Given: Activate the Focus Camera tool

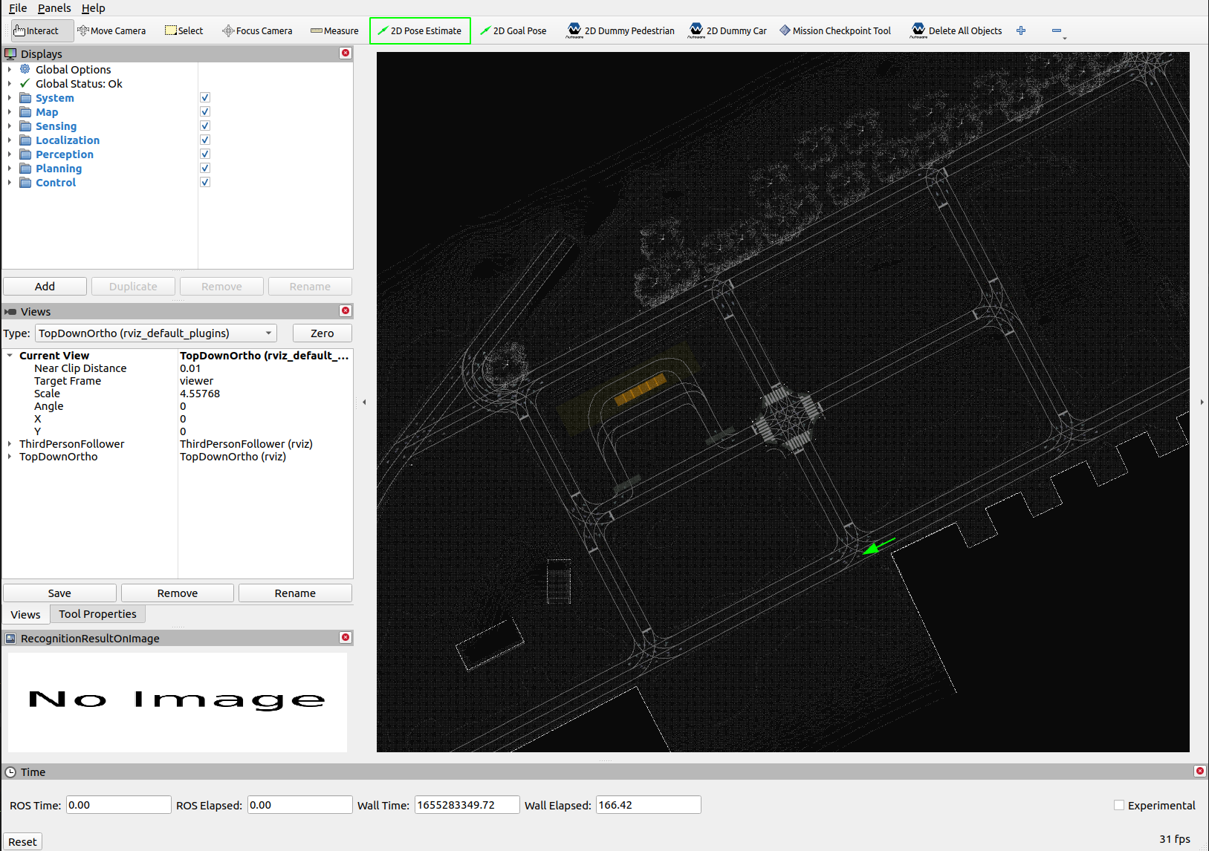Looking at the screenshot, I should [x=257, y=30].
